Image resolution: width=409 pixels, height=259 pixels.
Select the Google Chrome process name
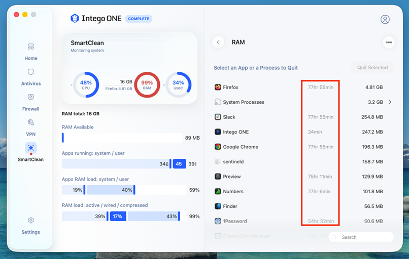point(241,147)
